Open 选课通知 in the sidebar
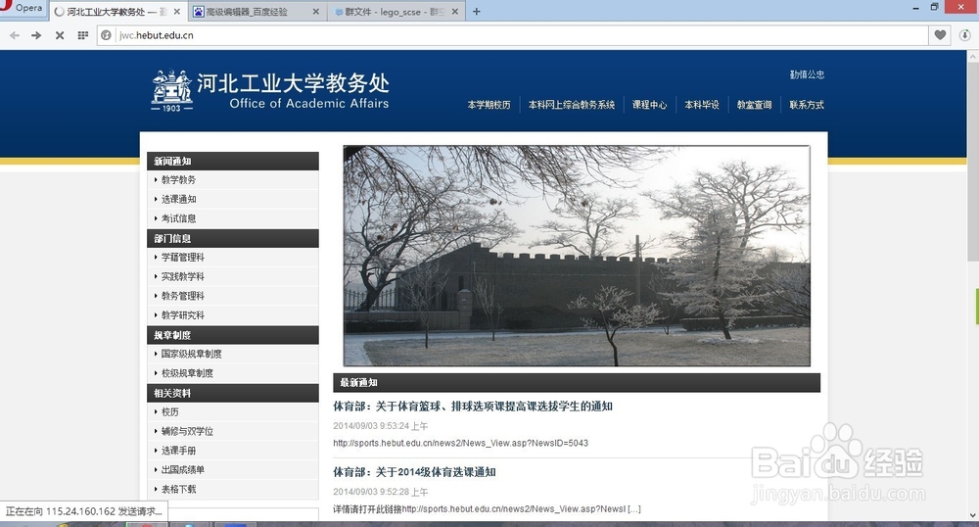Image resolution: width=979 pixels, height=527 pixels. (178, 199)
